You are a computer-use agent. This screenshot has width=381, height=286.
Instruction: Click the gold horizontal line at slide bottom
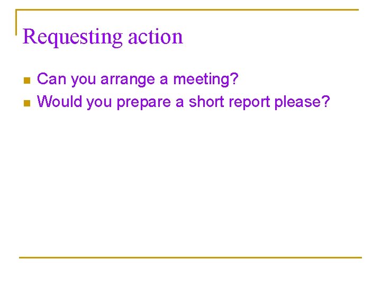(190, 257)
